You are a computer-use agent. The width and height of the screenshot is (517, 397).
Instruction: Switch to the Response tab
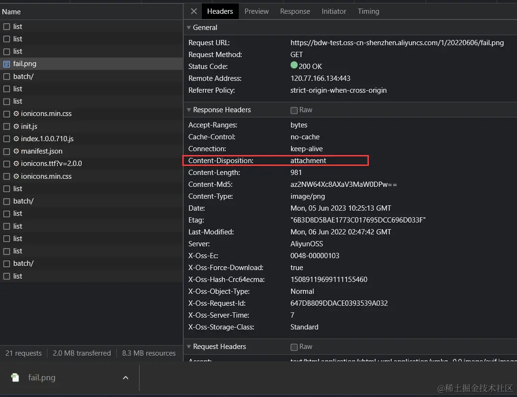(x=295, y=11)
